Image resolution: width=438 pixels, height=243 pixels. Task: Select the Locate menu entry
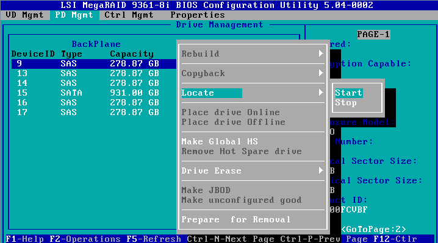tap(212, 93)
